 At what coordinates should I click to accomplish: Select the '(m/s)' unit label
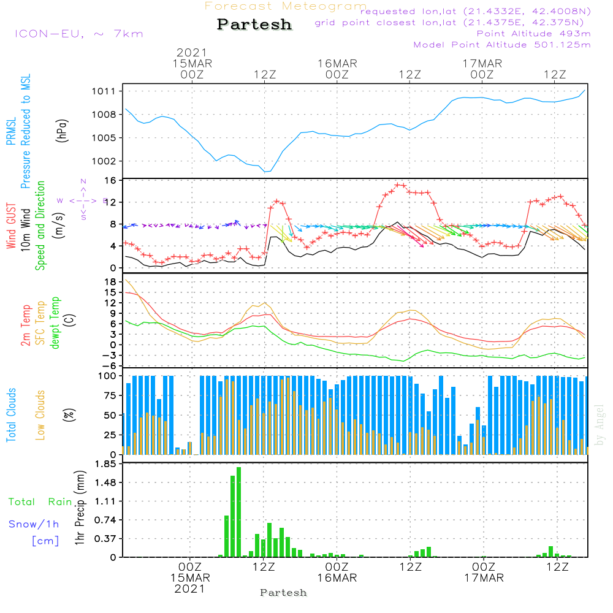click(59, 226)
